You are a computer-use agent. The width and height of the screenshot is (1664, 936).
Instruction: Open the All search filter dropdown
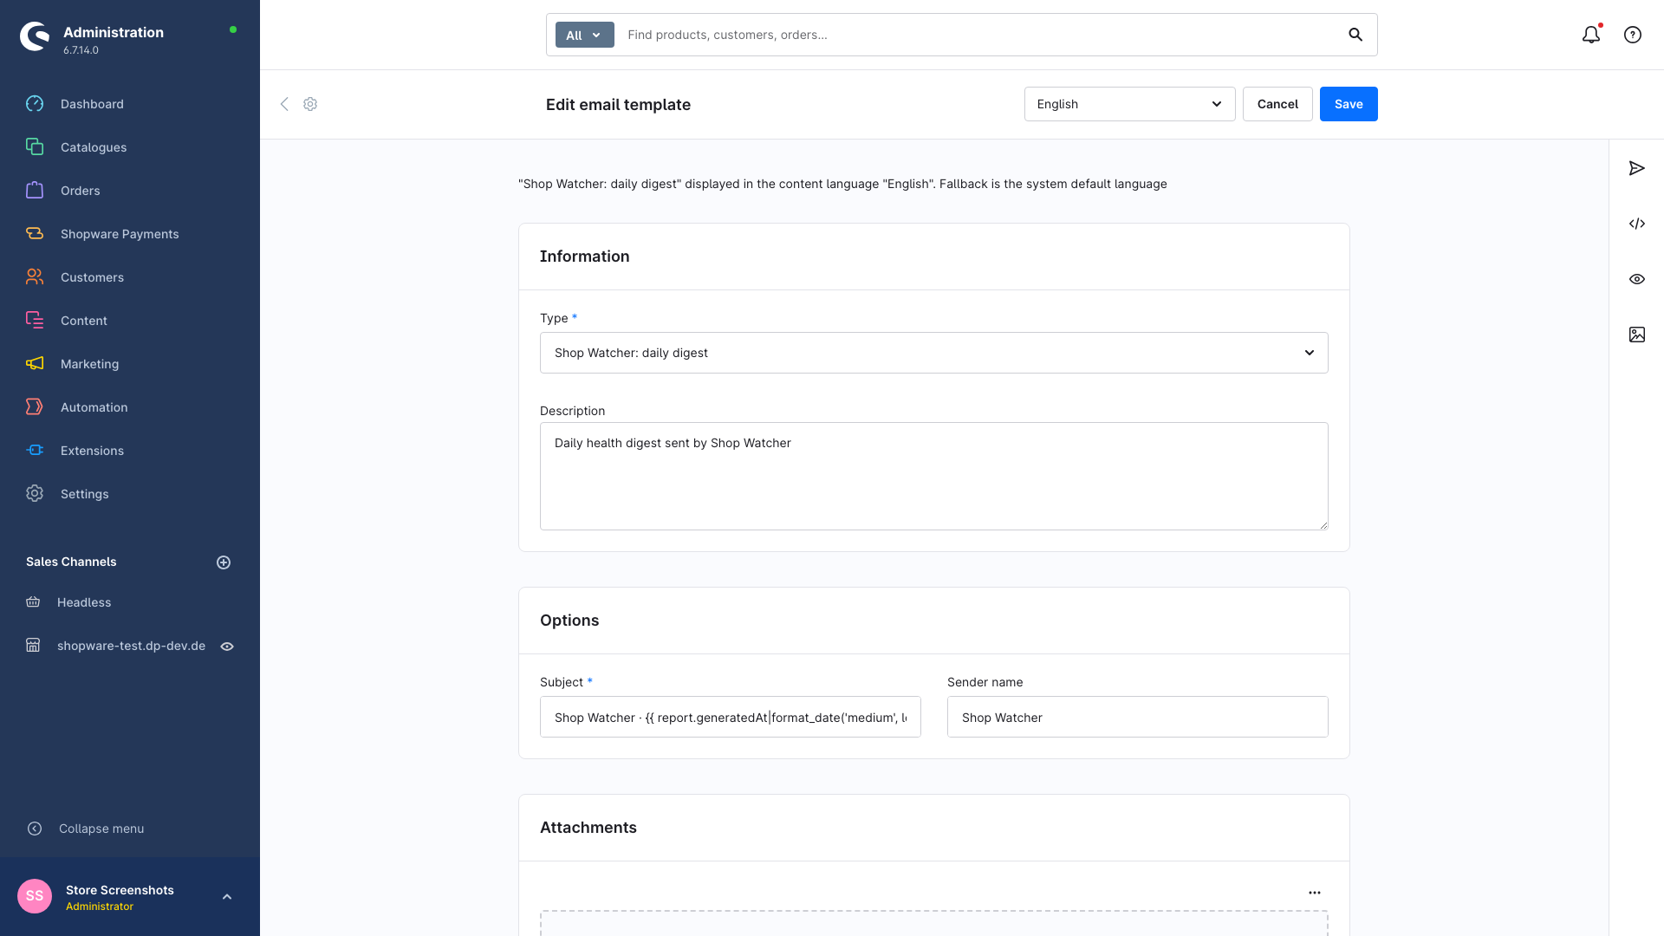pyautogui.click(x=584, y=35)
